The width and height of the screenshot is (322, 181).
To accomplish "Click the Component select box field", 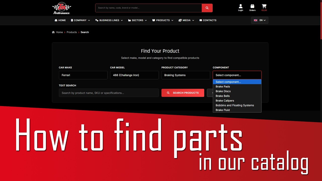I will pyautogui.click(x=237, y=75).
